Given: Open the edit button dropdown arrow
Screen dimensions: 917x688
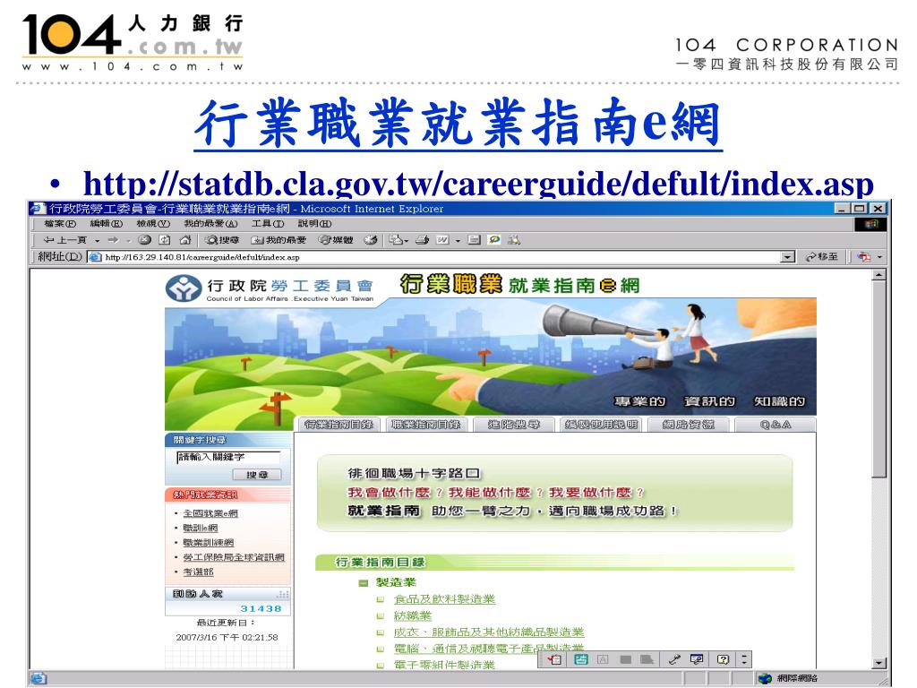Looking at the screenshot, I should (x=458, y=241).
